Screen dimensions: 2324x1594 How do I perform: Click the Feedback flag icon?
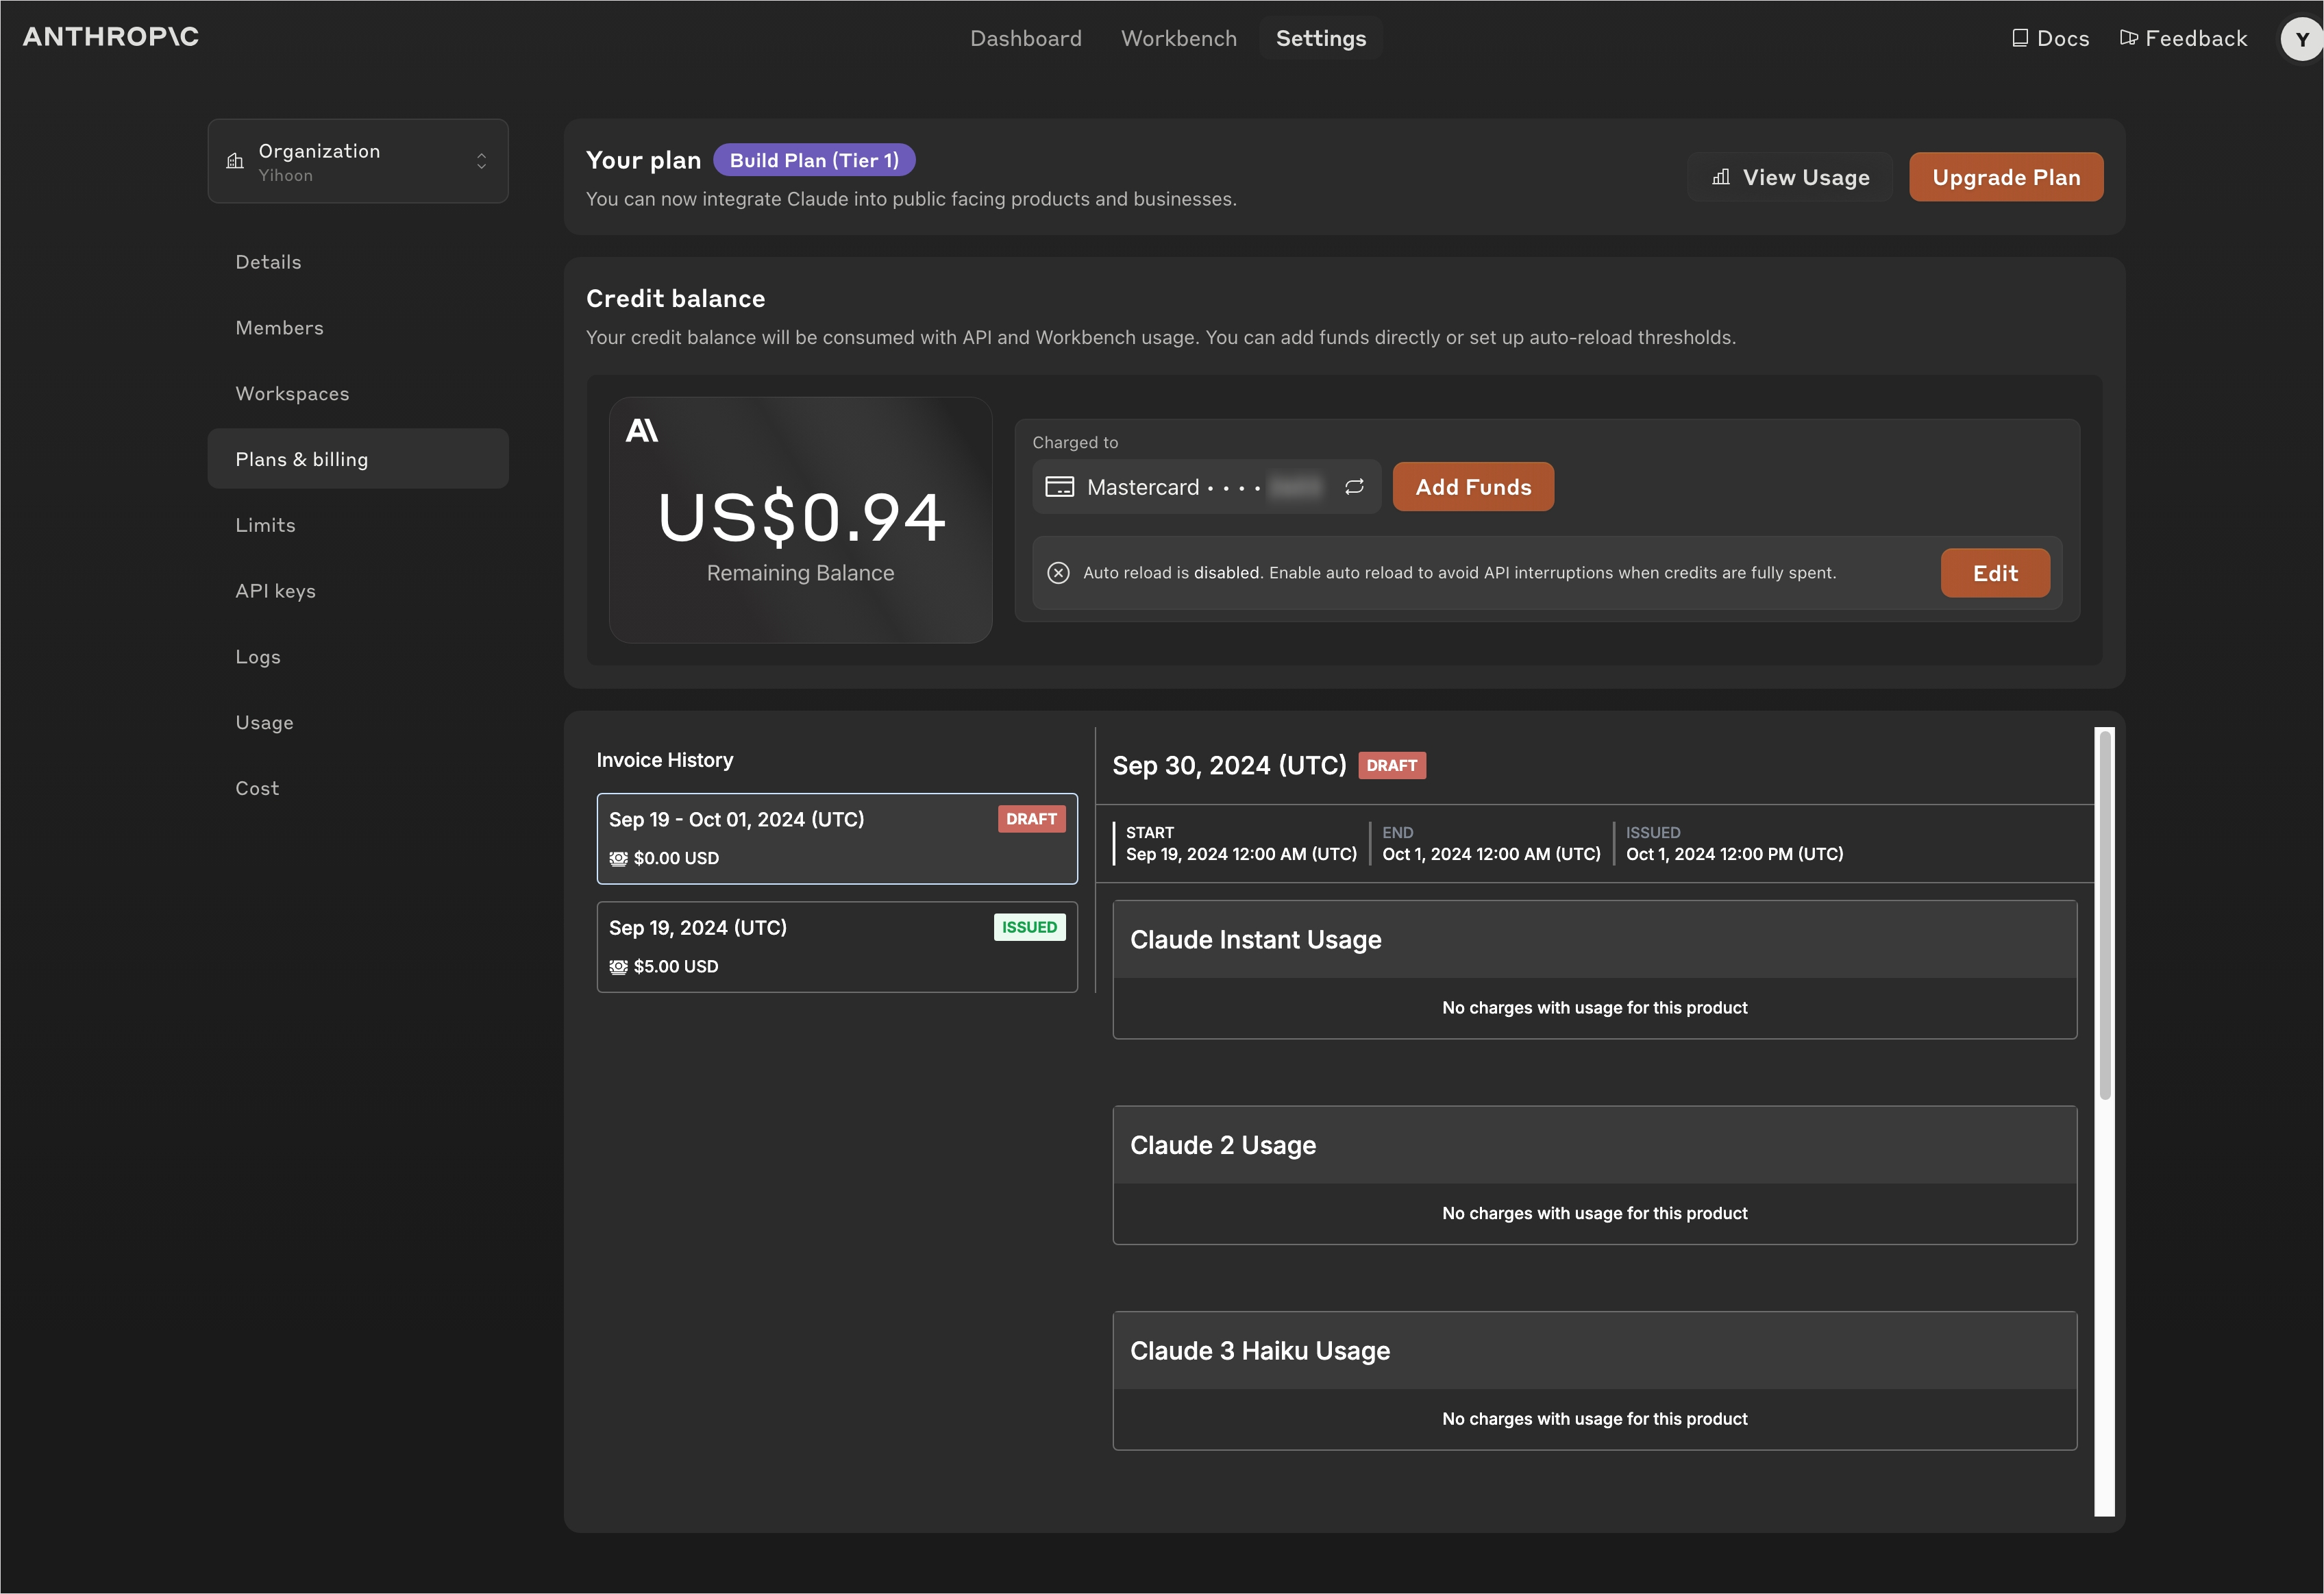[2128, 38]
